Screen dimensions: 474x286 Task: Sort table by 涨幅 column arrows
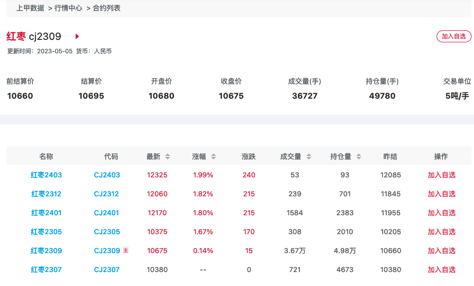tap(214, 156)
